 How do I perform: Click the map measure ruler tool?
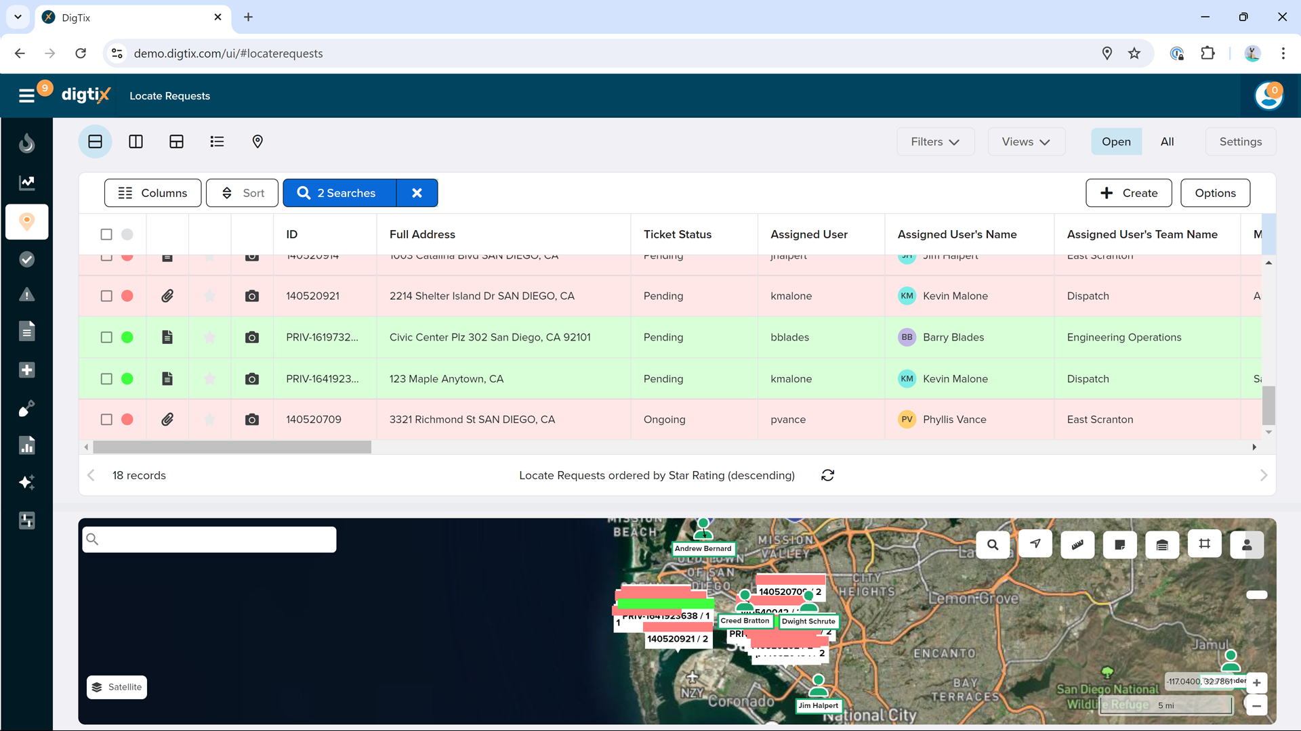[1077, 544]
